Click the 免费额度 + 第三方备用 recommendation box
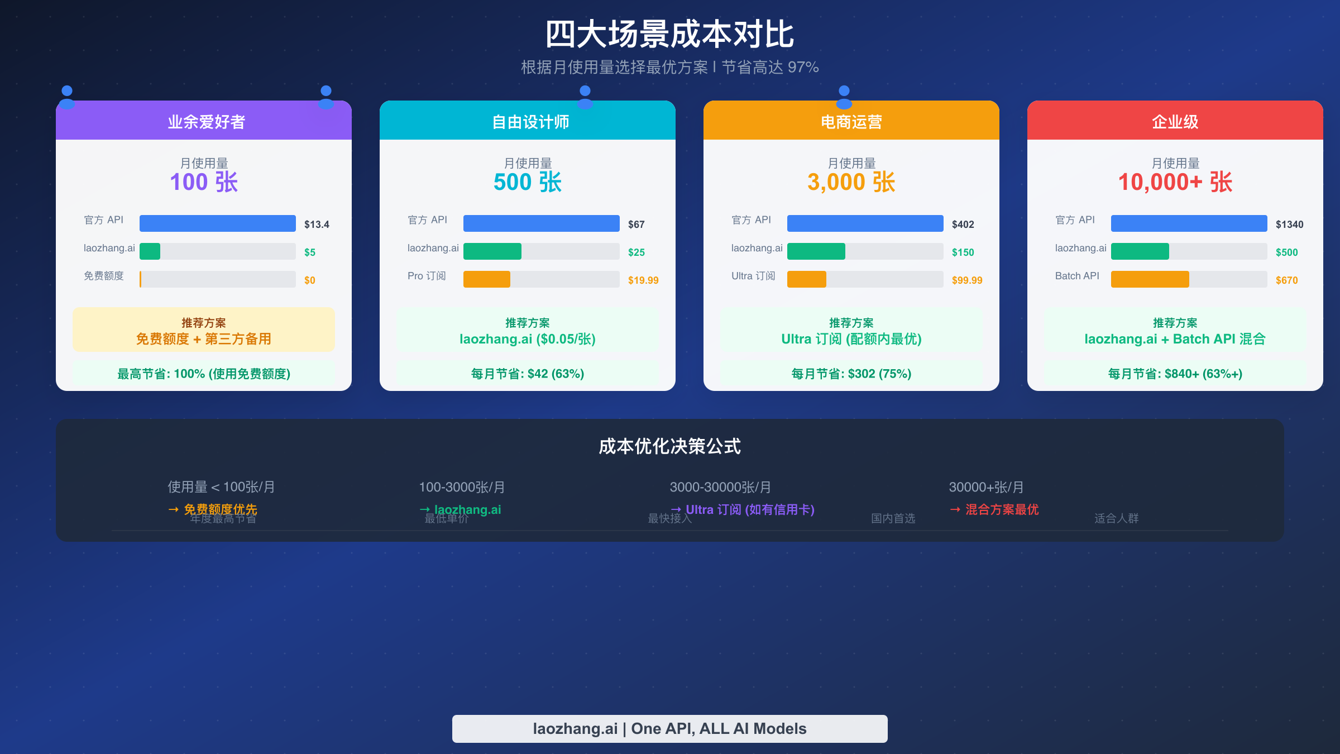Image resolution: width=1340 pixels, height=754 pixels. 203,330
